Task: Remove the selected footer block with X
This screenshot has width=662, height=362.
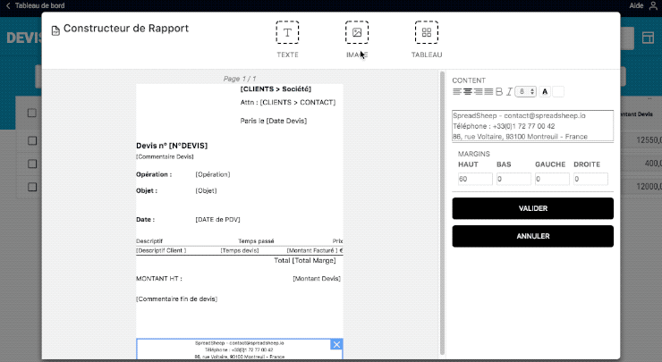Action: 336,345
